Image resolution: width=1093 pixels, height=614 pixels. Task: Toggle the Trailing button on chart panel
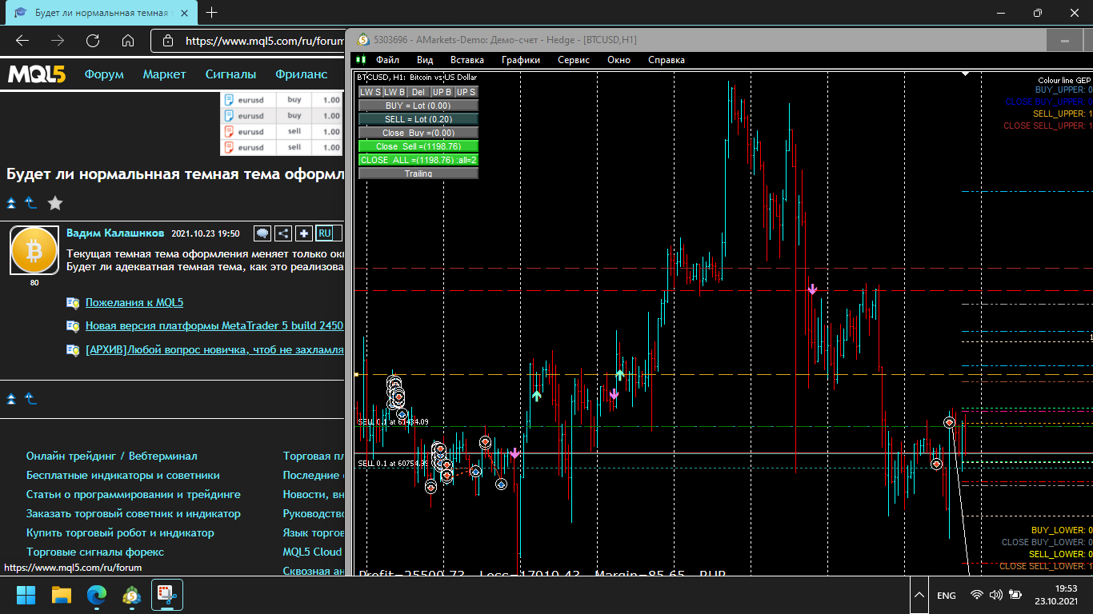pos(418,173)
